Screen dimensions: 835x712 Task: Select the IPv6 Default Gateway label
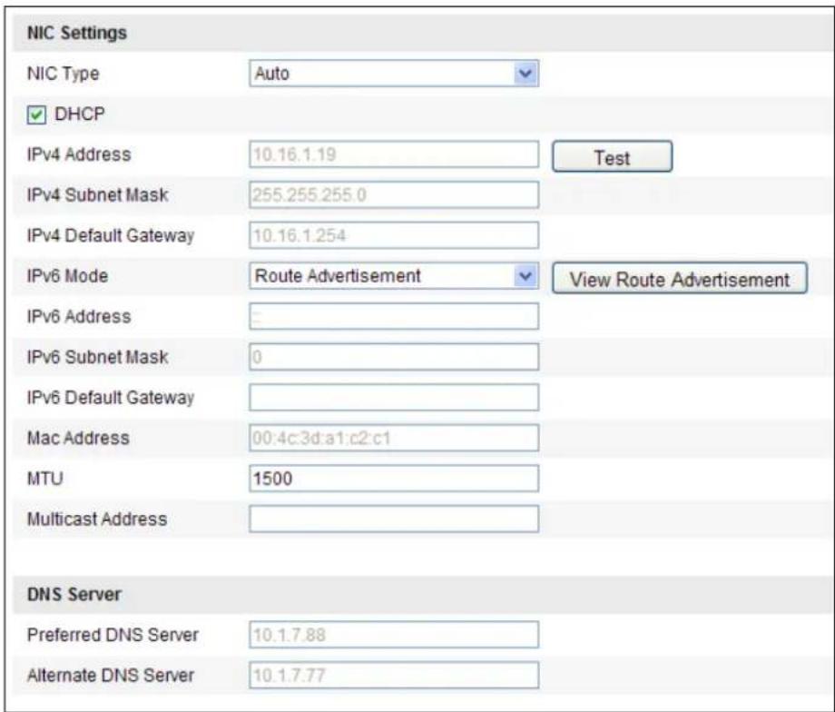(x=111, y=398)
